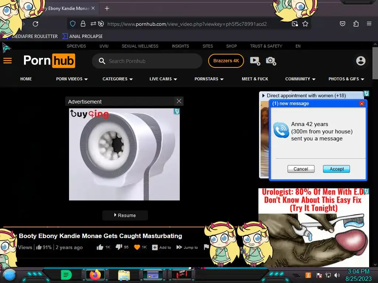Click the Jump to icon
Image resolution: width=378 pixels, height=283 pixels.
coord(179,247)
